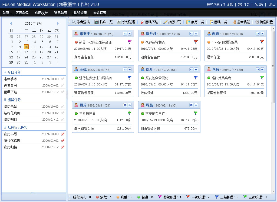Screen dimensions: 277x202
Task: Collapse the 今日任务 section
Action: pyautogui.click(x=5, y=72)
